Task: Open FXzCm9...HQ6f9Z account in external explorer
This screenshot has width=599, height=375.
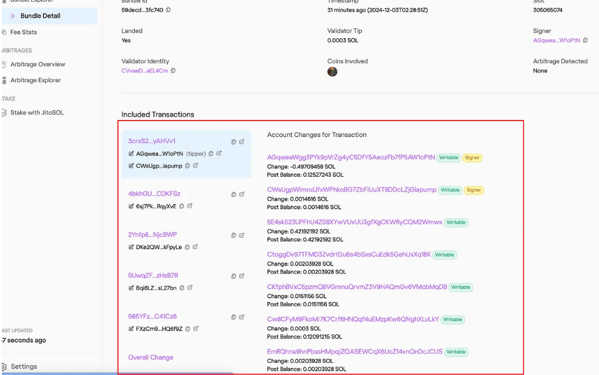Action: [x=196, y=329]
